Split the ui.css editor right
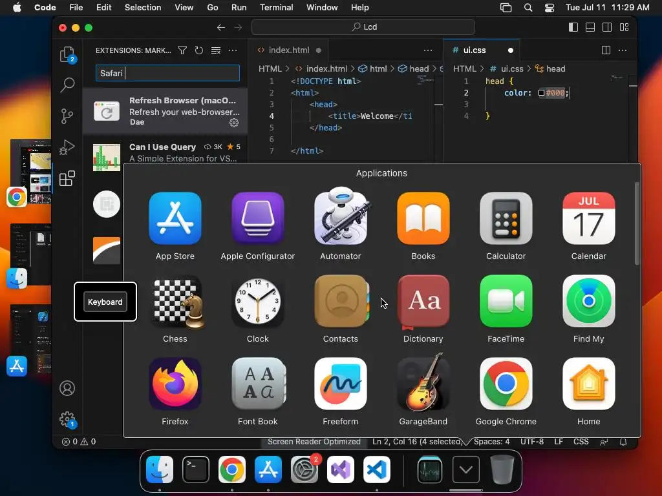The width and height of the screenshot is (662, 496). coord(606,50)
